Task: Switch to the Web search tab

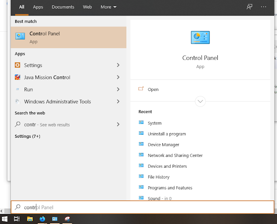Action: tap(87, 7)
